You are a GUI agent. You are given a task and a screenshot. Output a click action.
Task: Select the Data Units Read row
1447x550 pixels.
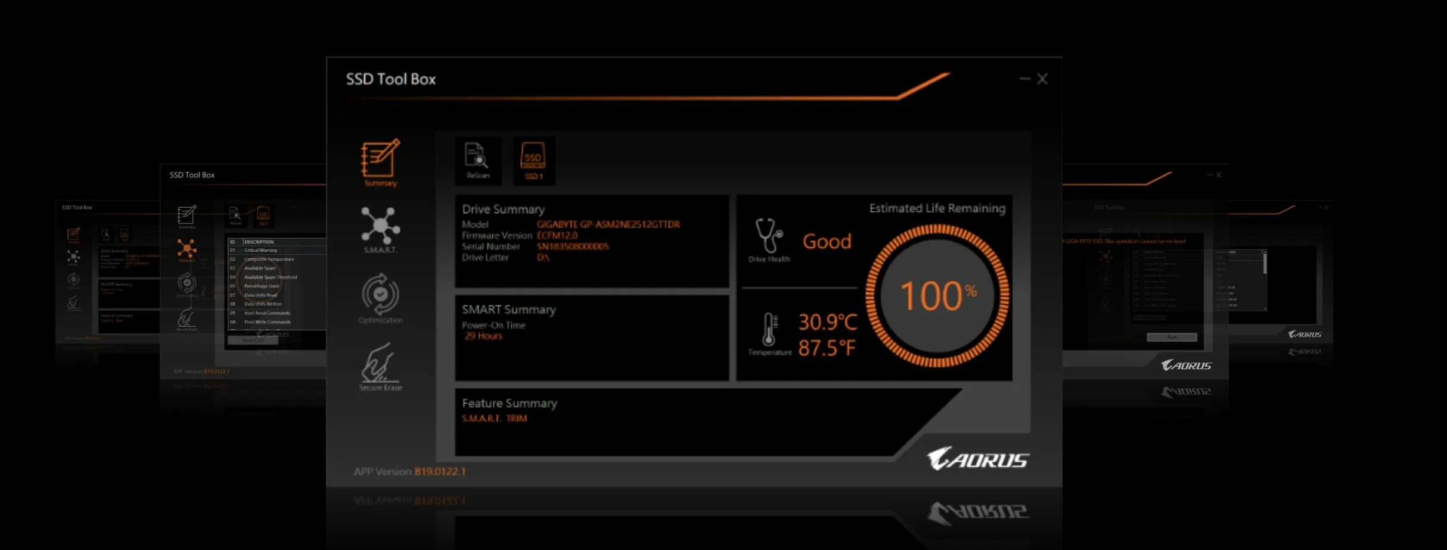(277, 295)
